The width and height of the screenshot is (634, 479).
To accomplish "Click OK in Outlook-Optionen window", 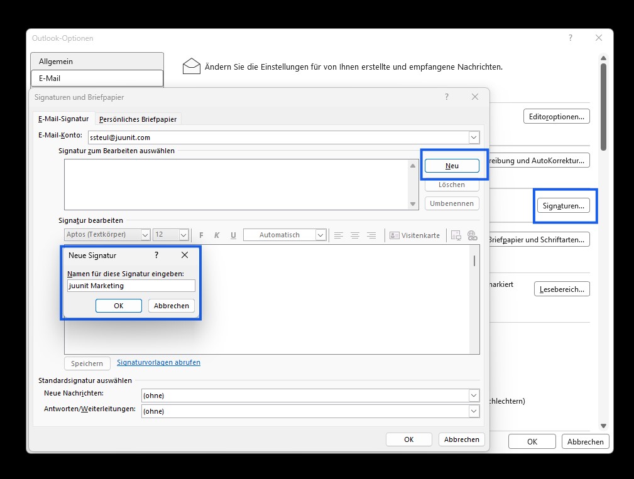I will coord(532,441).
